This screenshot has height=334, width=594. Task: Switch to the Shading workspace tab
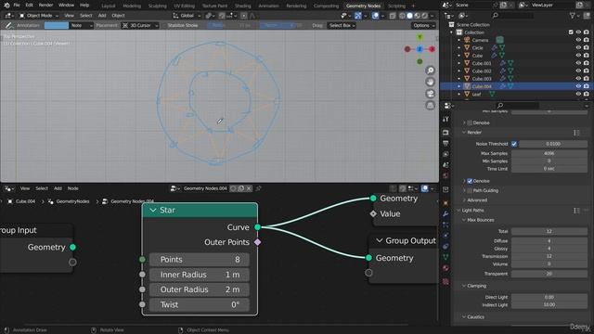tap(243, 6)
